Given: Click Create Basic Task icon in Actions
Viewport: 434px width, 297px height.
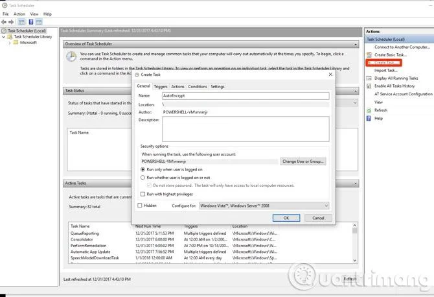Looking at the screenshot, I should tap(369, 55).
